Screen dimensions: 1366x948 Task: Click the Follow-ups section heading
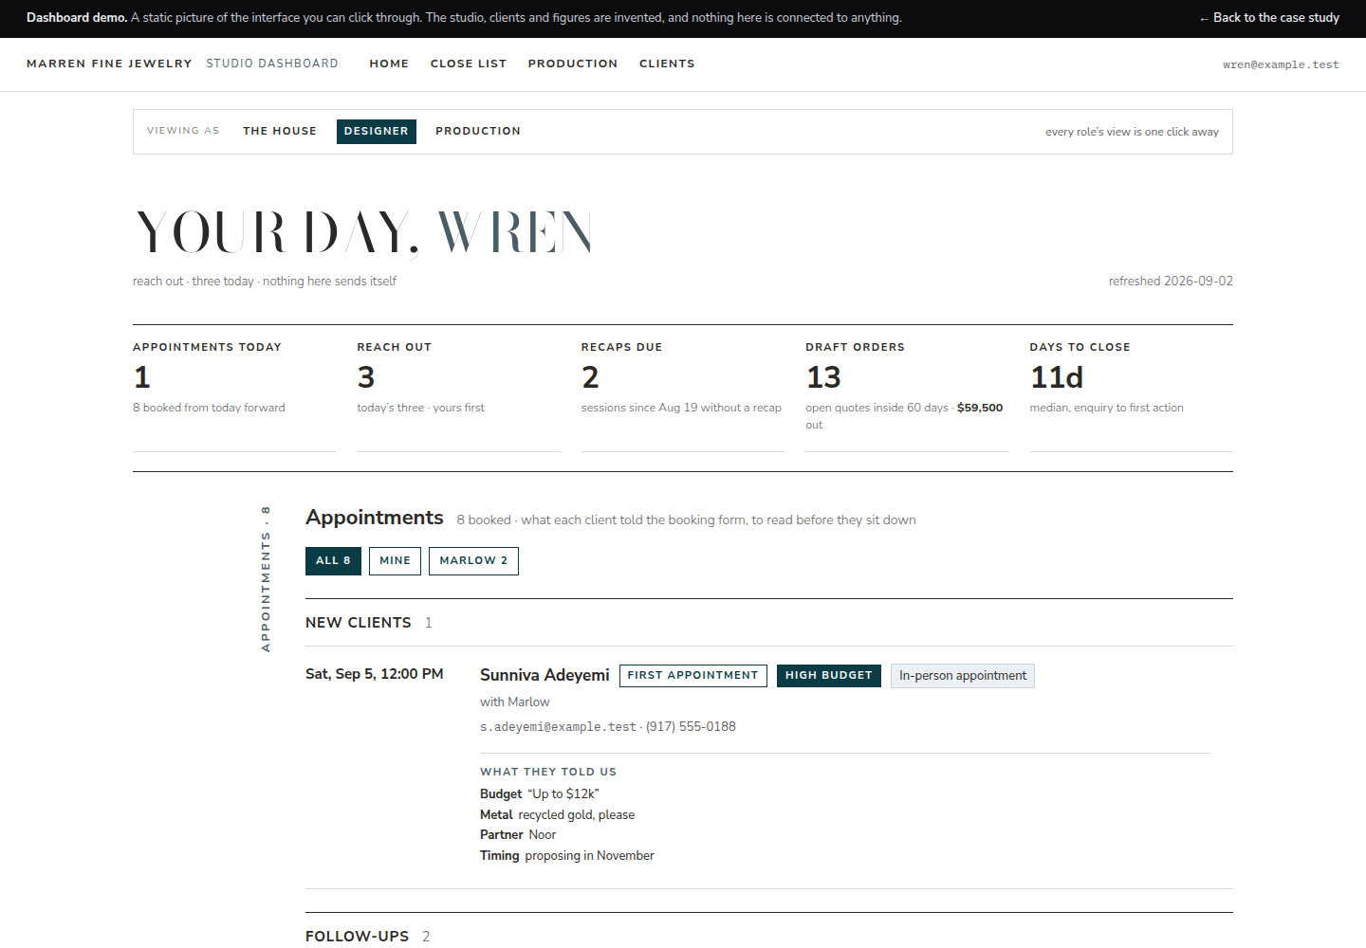357,937
